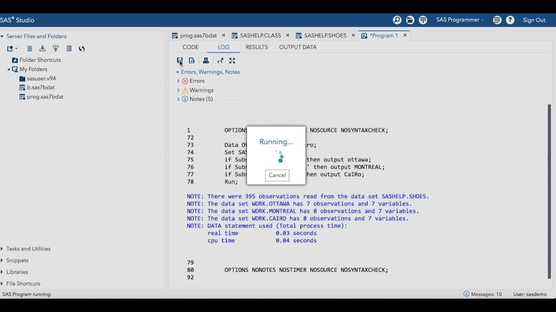Click the Maximize view icon

(x=232, y=61)
